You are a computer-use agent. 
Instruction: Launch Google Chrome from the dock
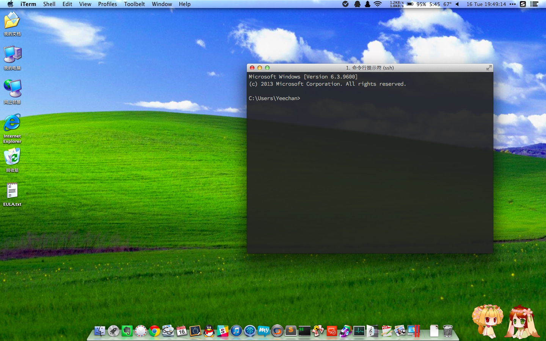pyautogui.click(x=154, y=331)
